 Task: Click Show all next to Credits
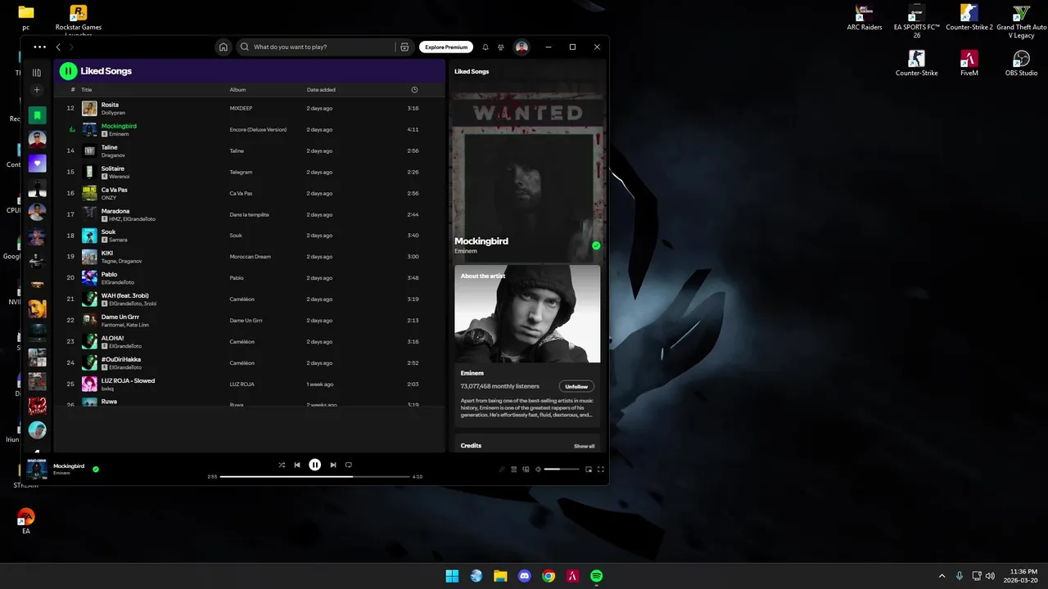coord(585,446)
